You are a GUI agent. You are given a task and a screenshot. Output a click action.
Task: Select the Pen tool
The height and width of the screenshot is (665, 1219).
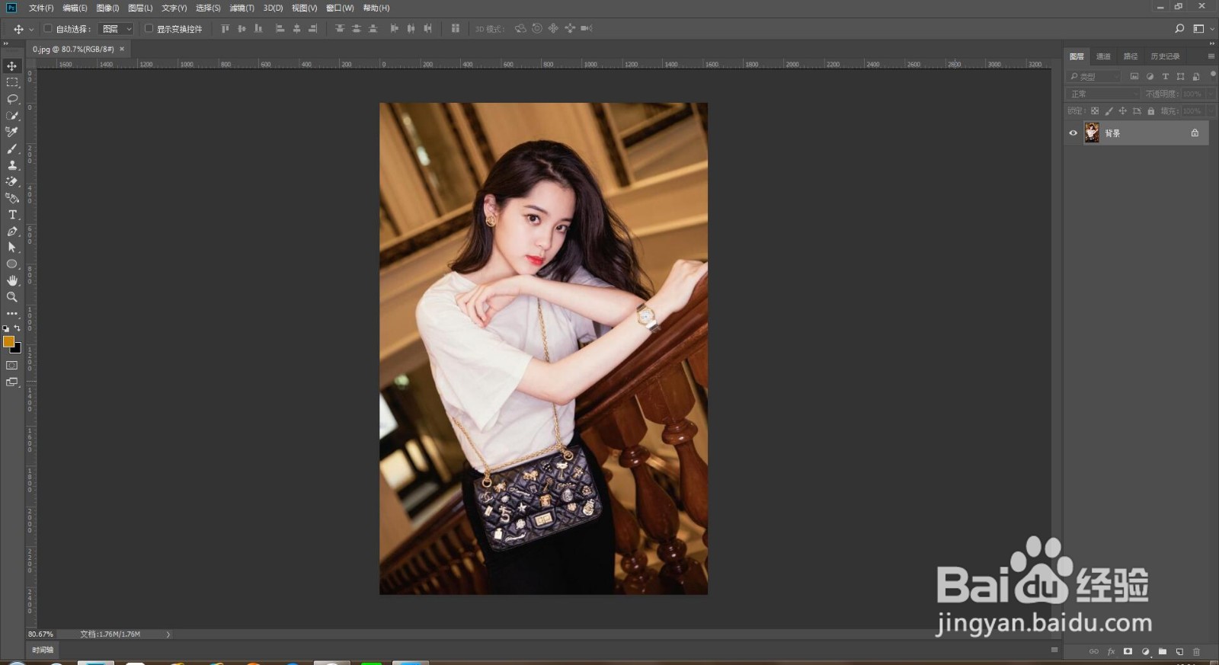12,231
